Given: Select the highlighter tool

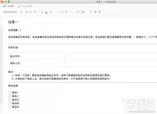Looking at the screenshot, I should click(51, 12).
